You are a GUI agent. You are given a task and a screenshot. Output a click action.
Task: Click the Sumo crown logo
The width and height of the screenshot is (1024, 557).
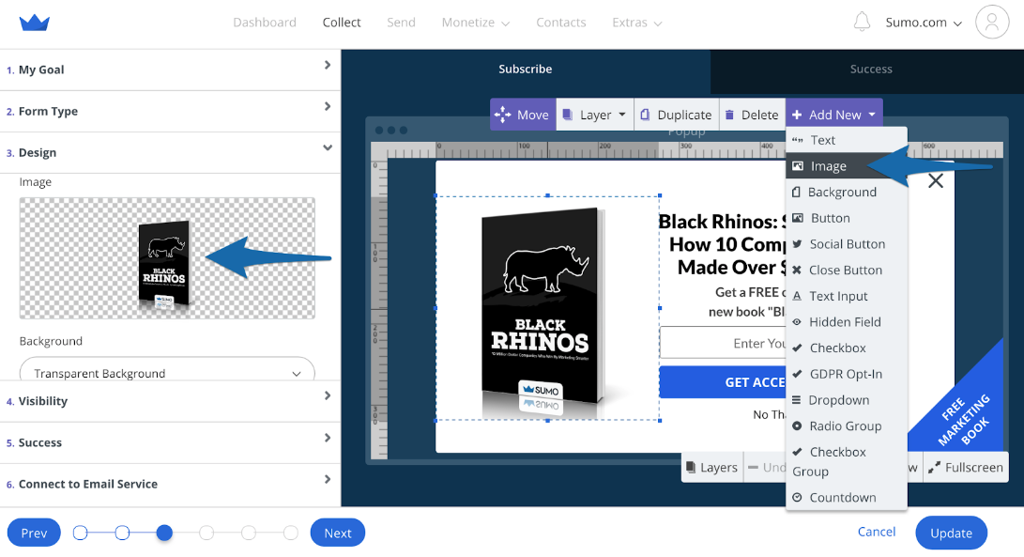pos(35,23)
